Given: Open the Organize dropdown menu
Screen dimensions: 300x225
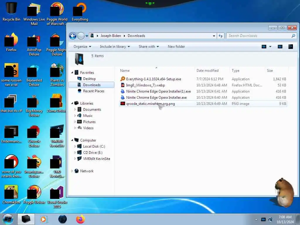Looking at the screenshot, I should [82, 47].
